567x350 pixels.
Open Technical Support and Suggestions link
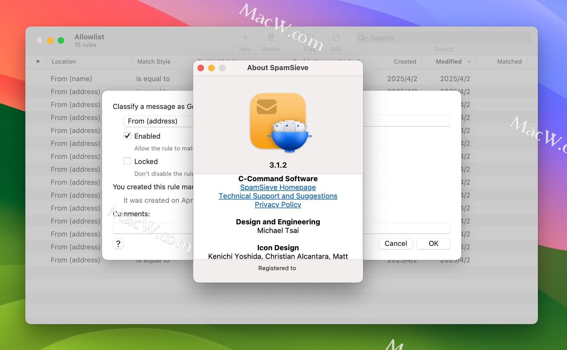tap(278, 196)
